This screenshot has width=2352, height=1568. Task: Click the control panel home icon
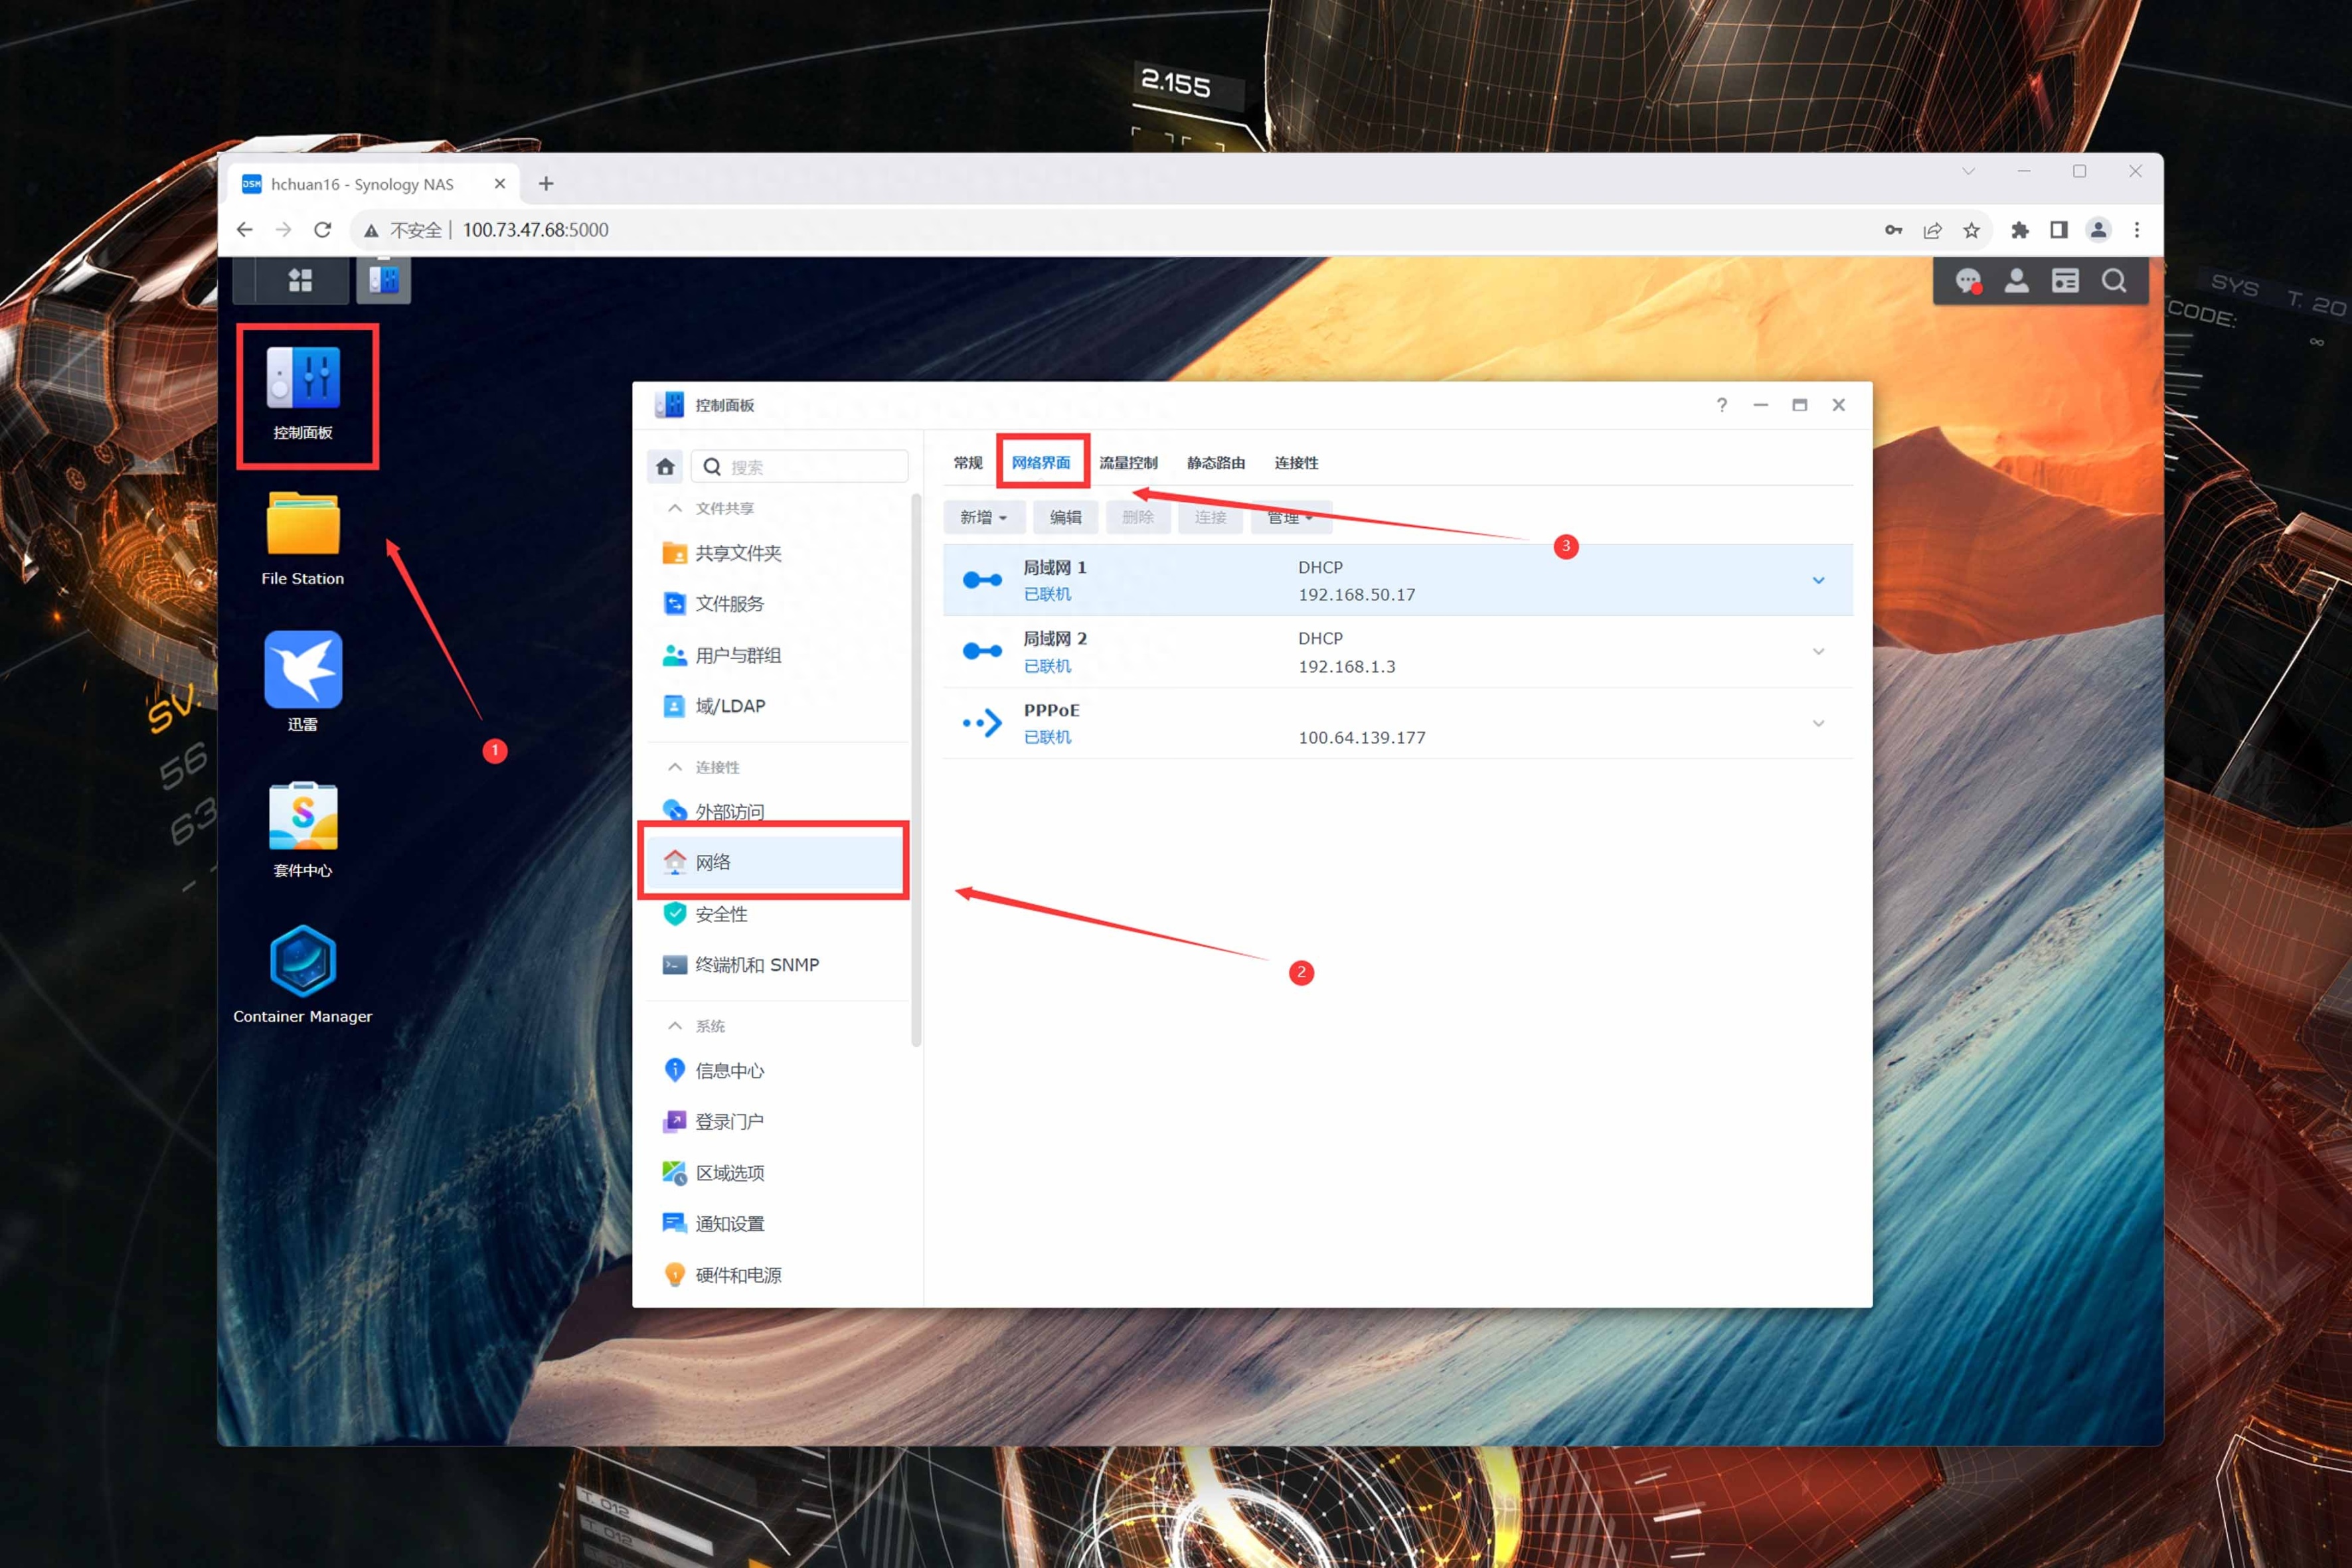[x=665, y=467]
